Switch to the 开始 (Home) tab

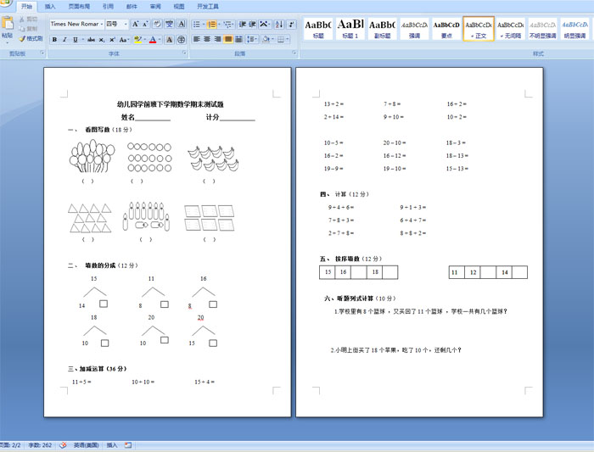[x=26, y=7]
